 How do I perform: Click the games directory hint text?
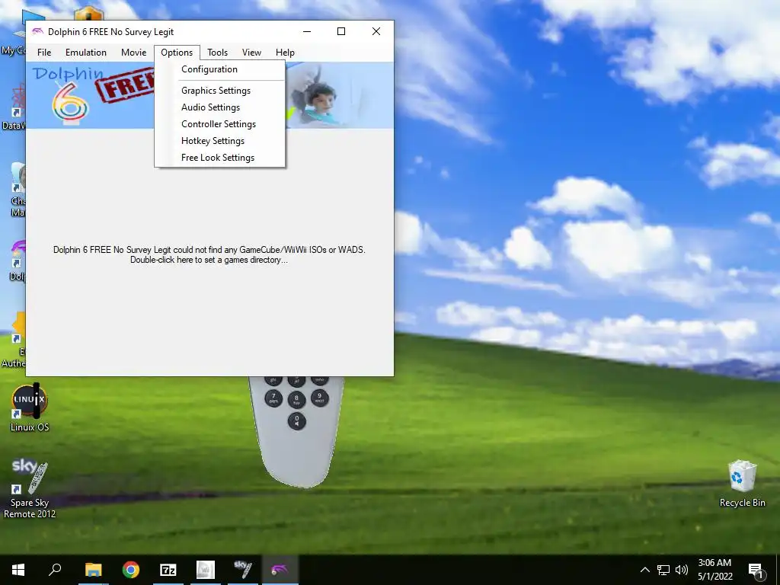click(209, 254)
